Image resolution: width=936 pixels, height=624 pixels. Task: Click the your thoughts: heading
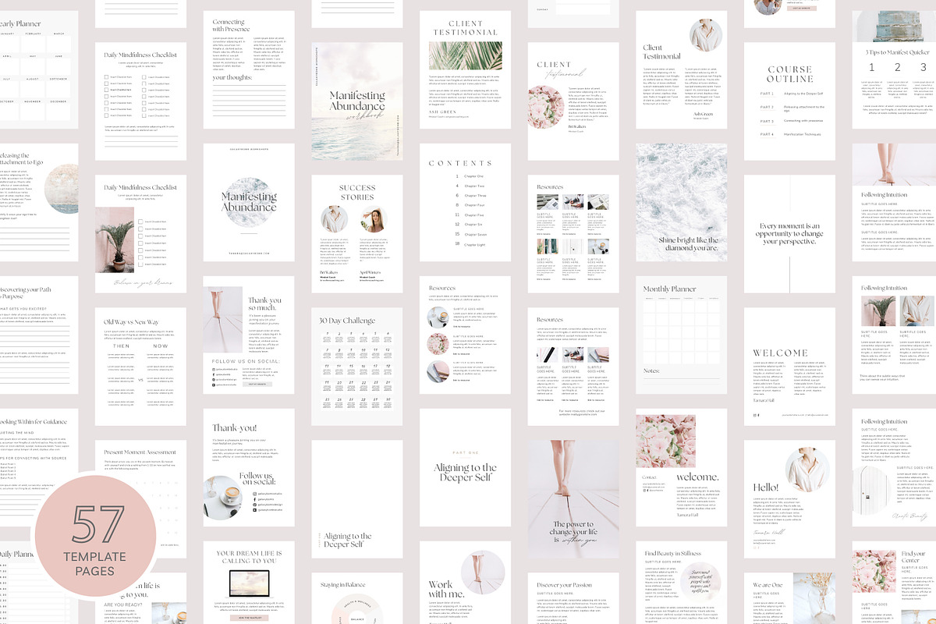coord(234,78)
